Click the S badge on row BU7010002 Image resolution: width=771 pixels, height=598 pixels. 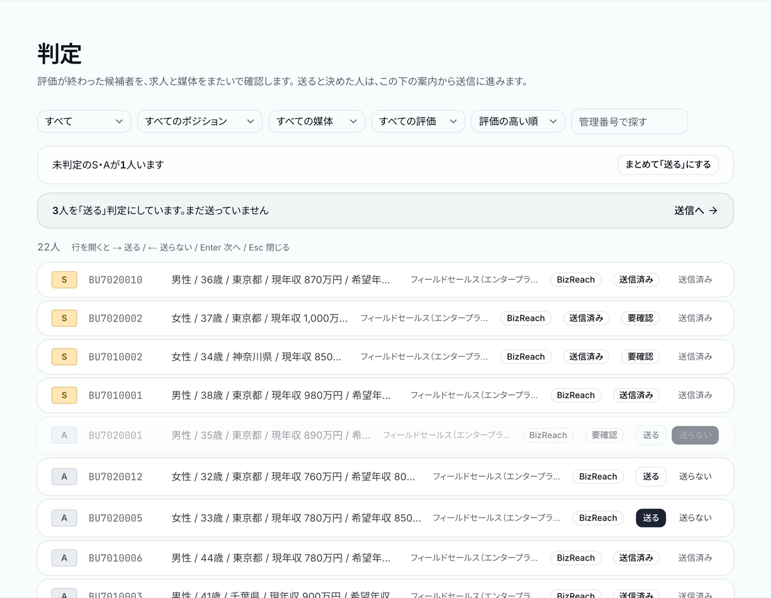pyautogui.click(x=64, y=357)
